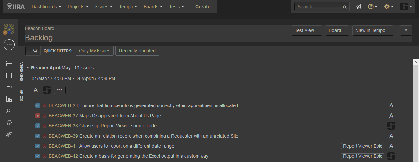This screenshot has width=419, height=162.
Task: Open the Dashboards menu
Action: (x=46, y=7)
